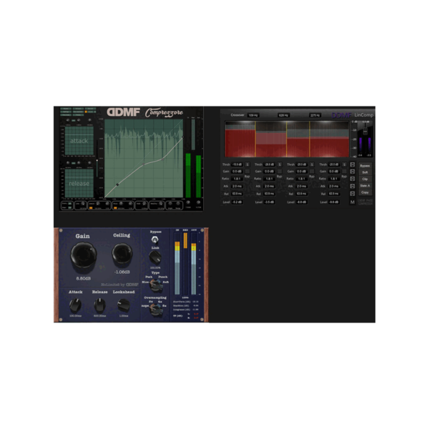The image size is (429, 429).
Task: Click the link icon beside the Ratio row in LinComp
Action: click(352, 179)
